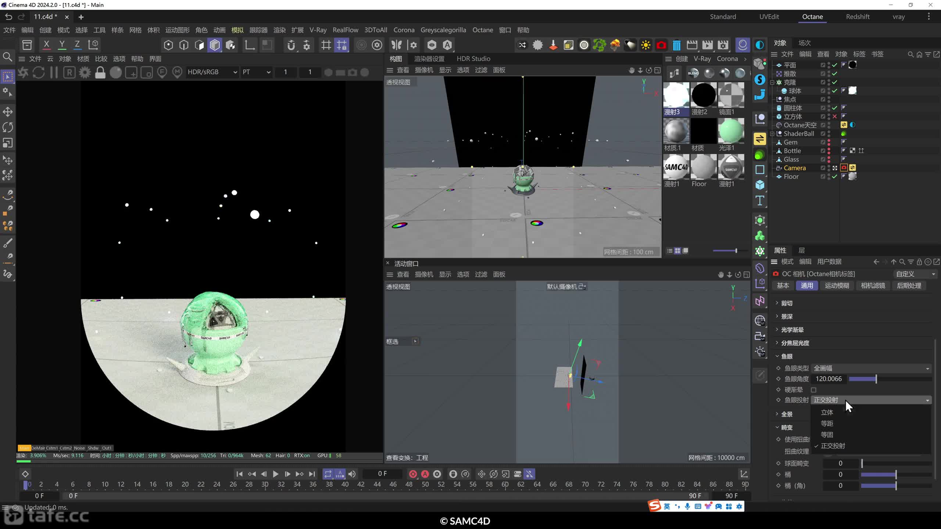Open the PT kernel dropdown
941x529 pixels.
pos(256,72)
